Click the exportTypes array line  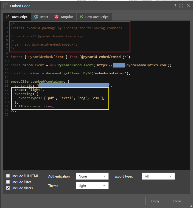click(61, 98)
